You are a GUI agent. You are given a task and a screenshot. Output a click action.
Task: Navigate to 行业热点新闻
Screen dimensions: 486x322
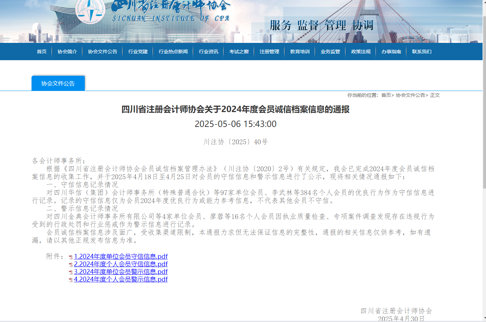point(173,52)
